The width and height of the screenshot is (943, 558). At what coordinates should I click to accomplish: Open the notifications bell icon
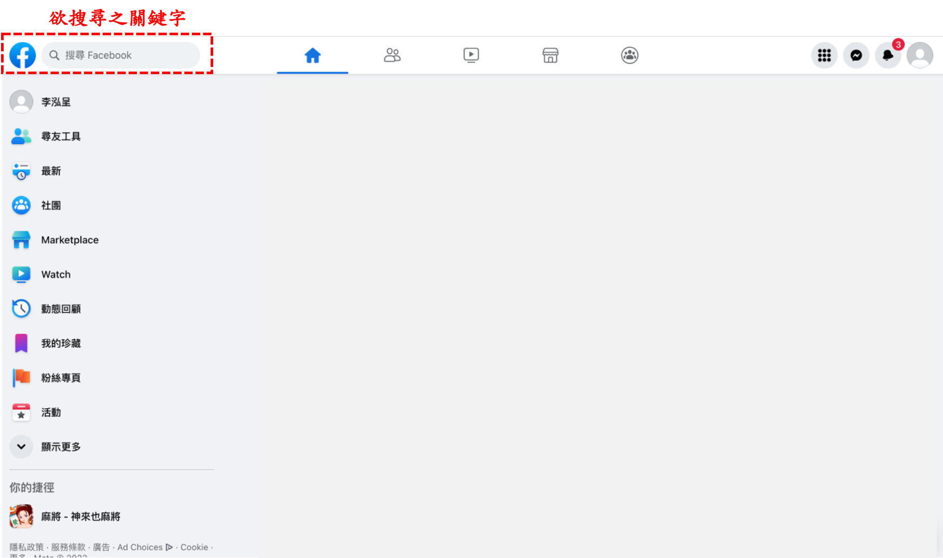pyautogui.click(x=887, y=55)
